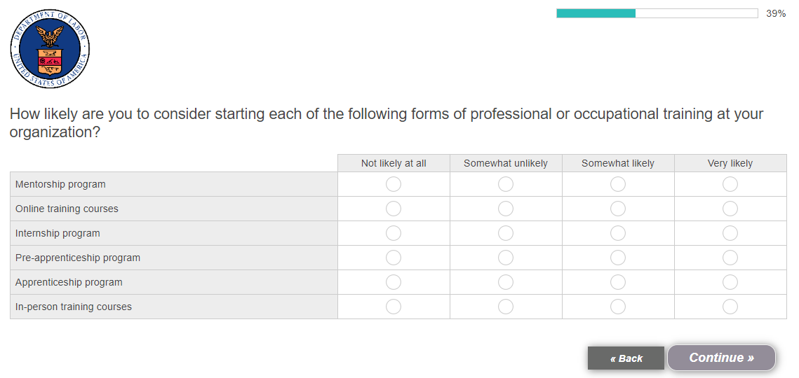Select "Somewhat likely" for Pre-apprenticeship program
Viewport: 799px width, 378px height.
tap(618, 258)
